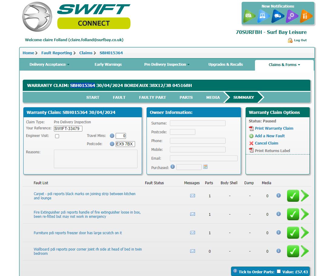Click the PDF icon for Print Returns Label

click(251, 150)
